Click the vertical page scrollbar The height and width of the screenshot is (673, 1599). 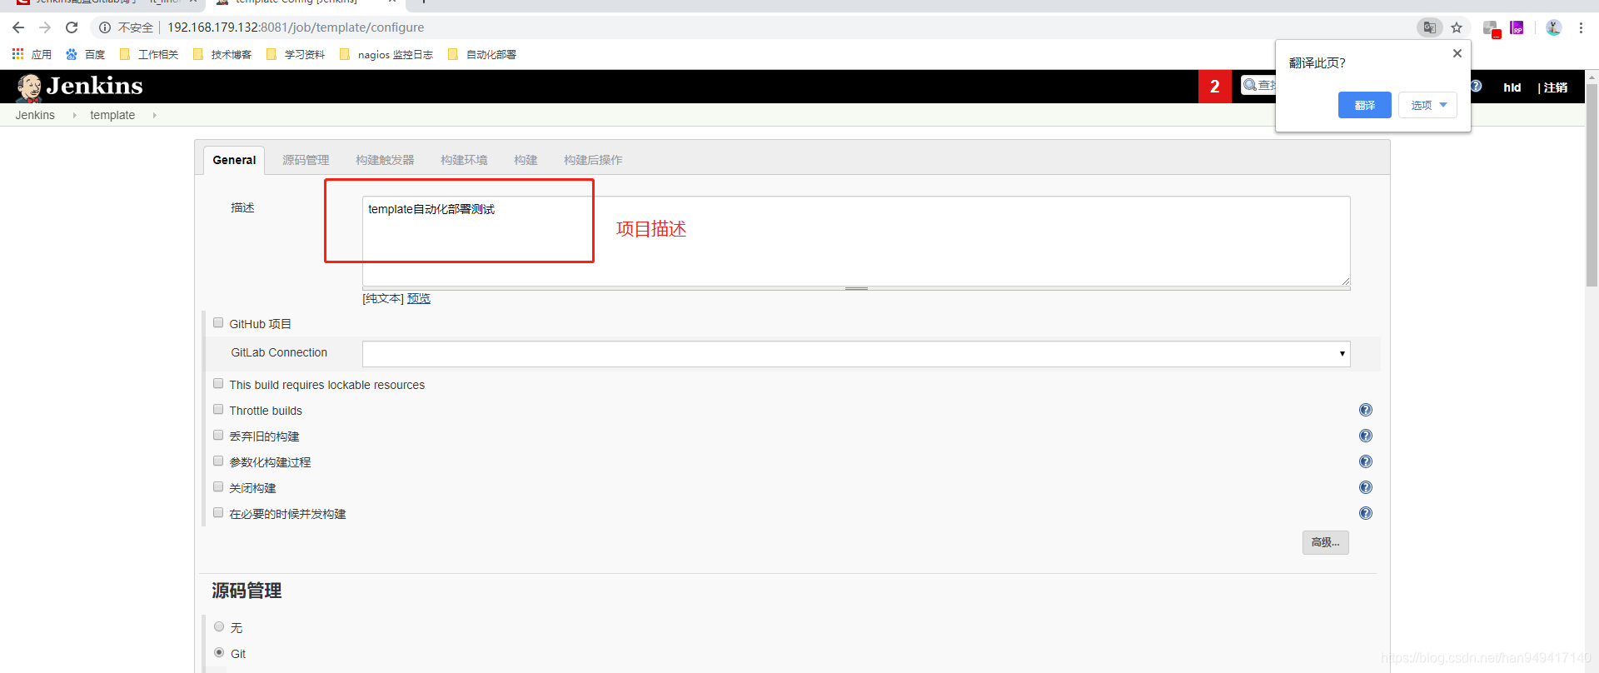[x=1592, y=183]
